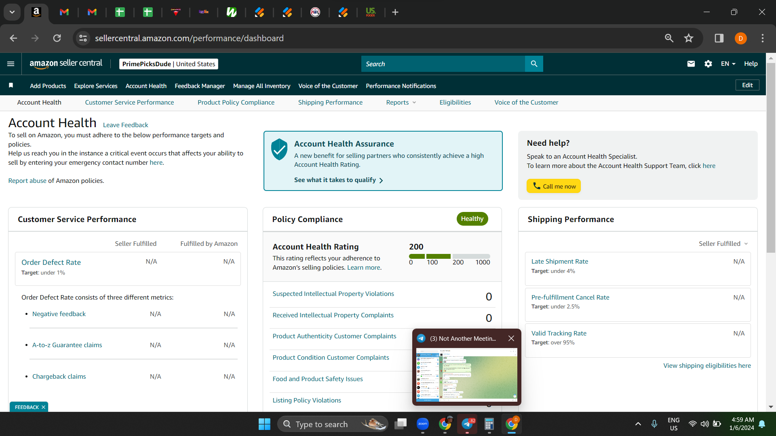Click the taskbar microphone icon
This screenshot has height=436, width=776.
(x=654, y=424)
